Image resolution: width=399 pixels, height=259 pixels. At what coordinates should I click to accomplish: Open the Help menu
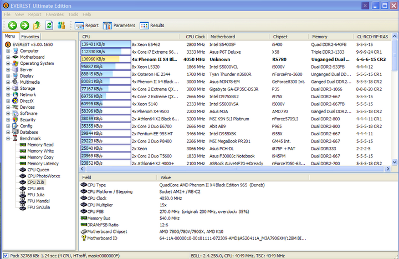coord(87,14)
